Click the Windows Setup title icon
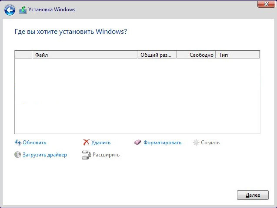 [23, 10]
